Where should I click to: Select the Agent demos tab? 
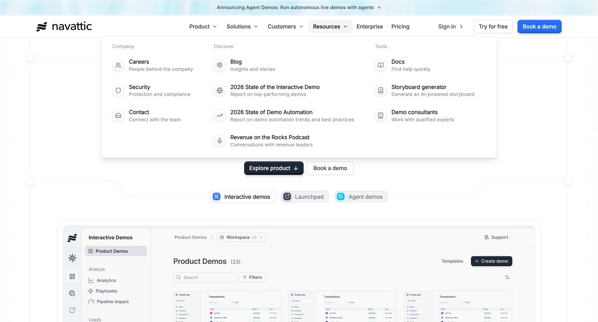[361, 197]
